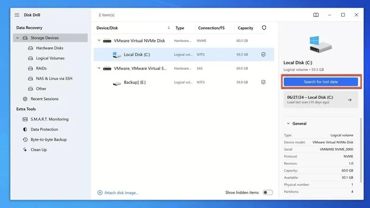Click the Other drive icon in sidebar
The height and width of the screenshot is (208, 370).
31,89
